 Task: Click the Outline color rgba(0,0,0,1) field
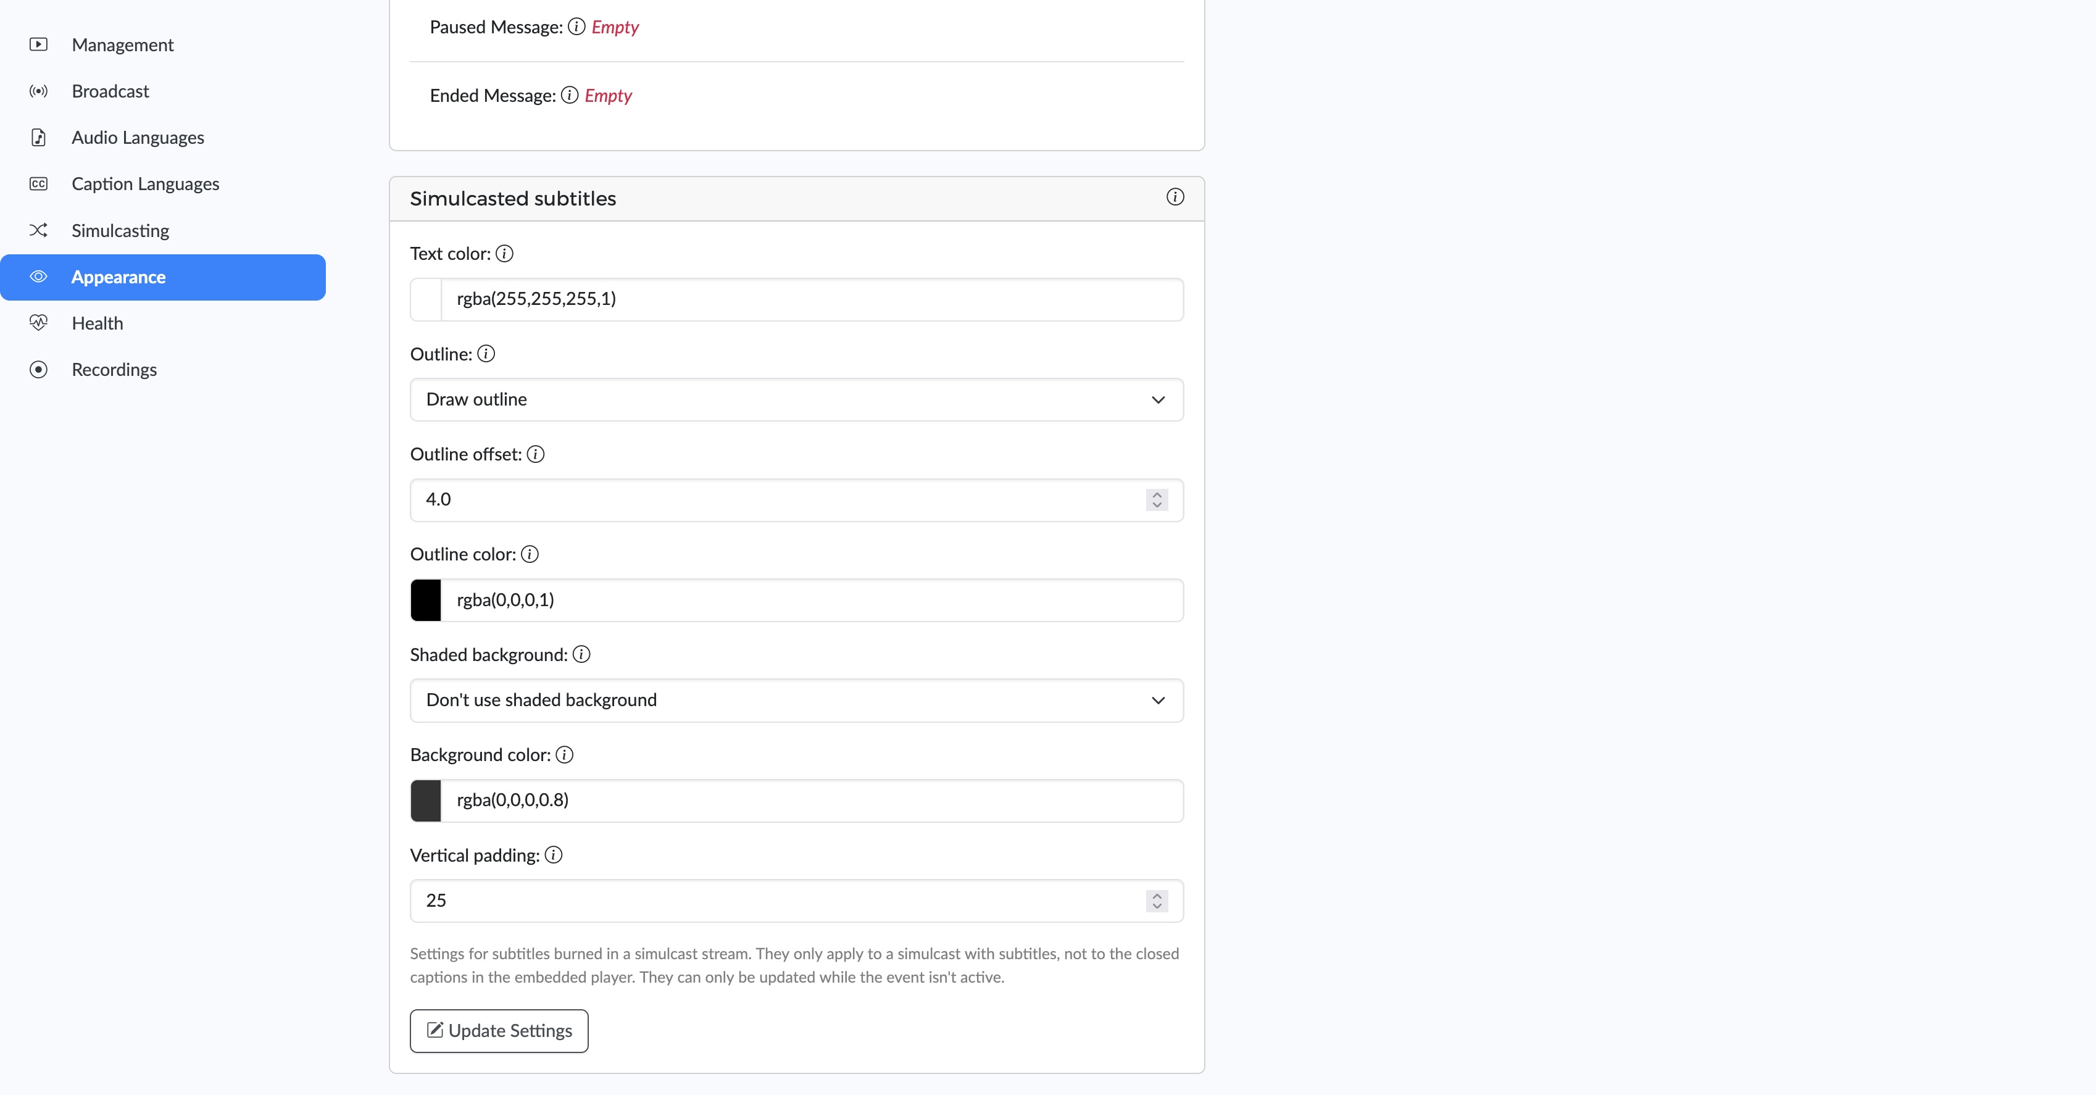pyautogui.click(x=812, y=601)
